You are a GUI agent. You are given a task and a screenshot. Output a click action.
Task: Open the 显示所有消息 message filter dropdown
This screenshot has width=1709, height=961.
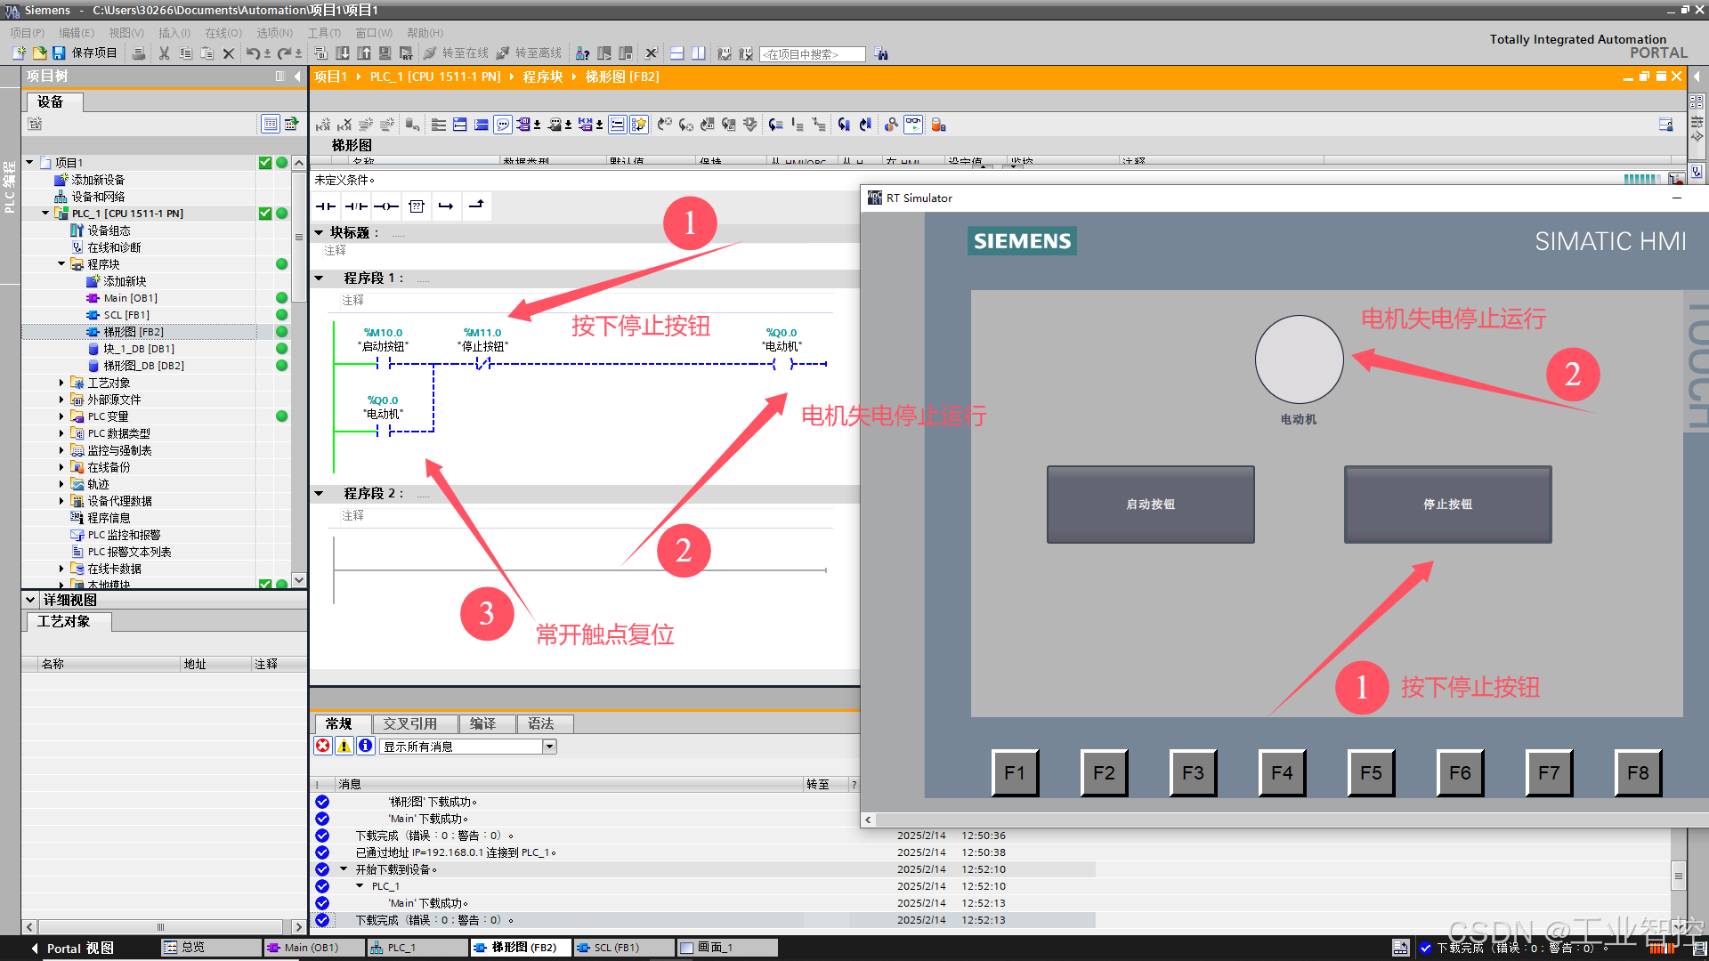click(549, 747)
